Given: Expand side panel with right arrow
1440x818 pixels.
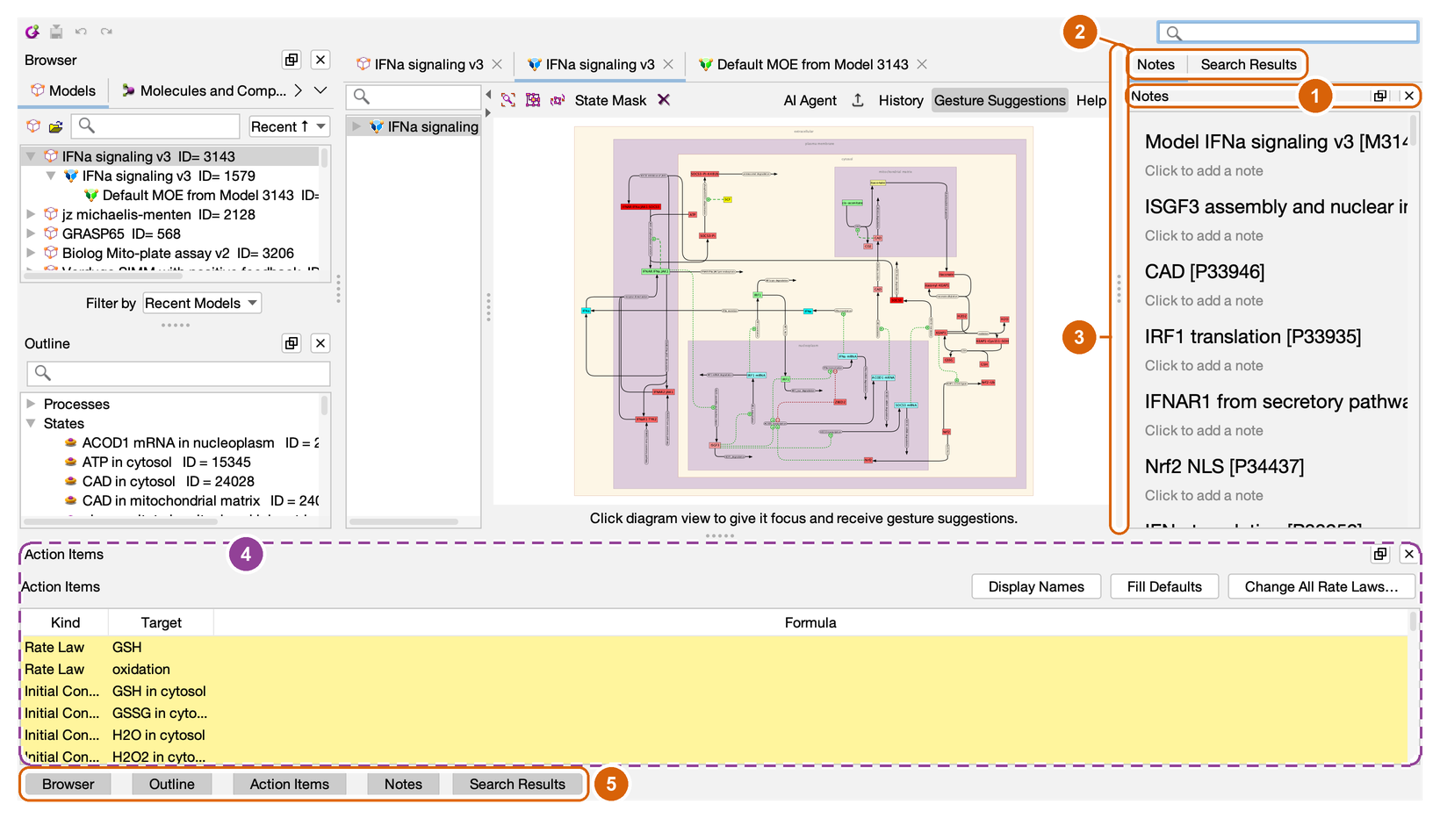Looking at the screenshot, I should [x=488, y=112].
